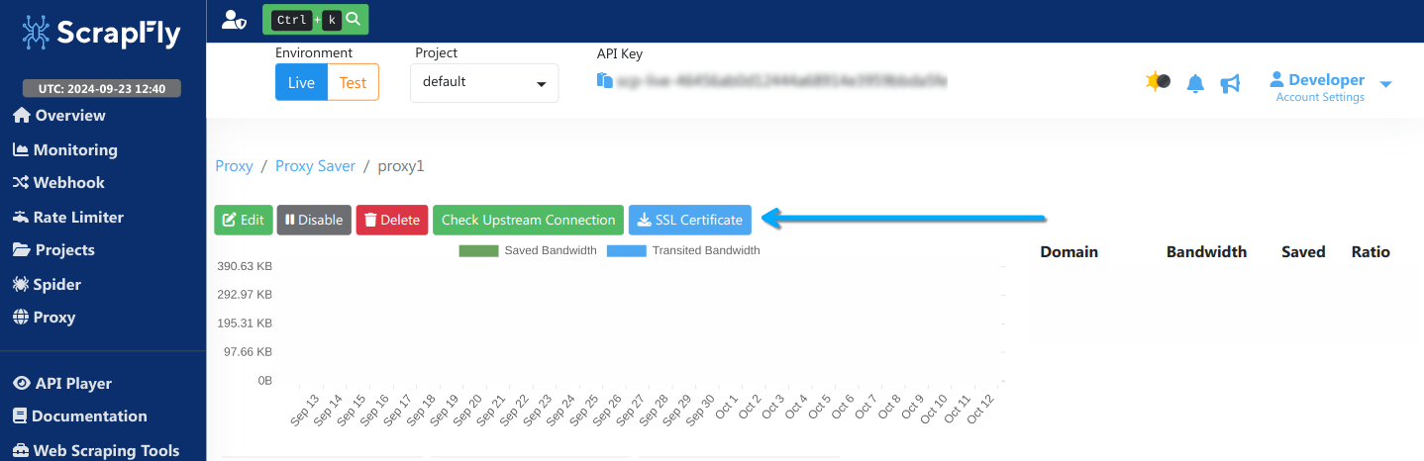Download the SSL Certificate
The height and width of the screenshot is (461, 1424).
point(689,220)
